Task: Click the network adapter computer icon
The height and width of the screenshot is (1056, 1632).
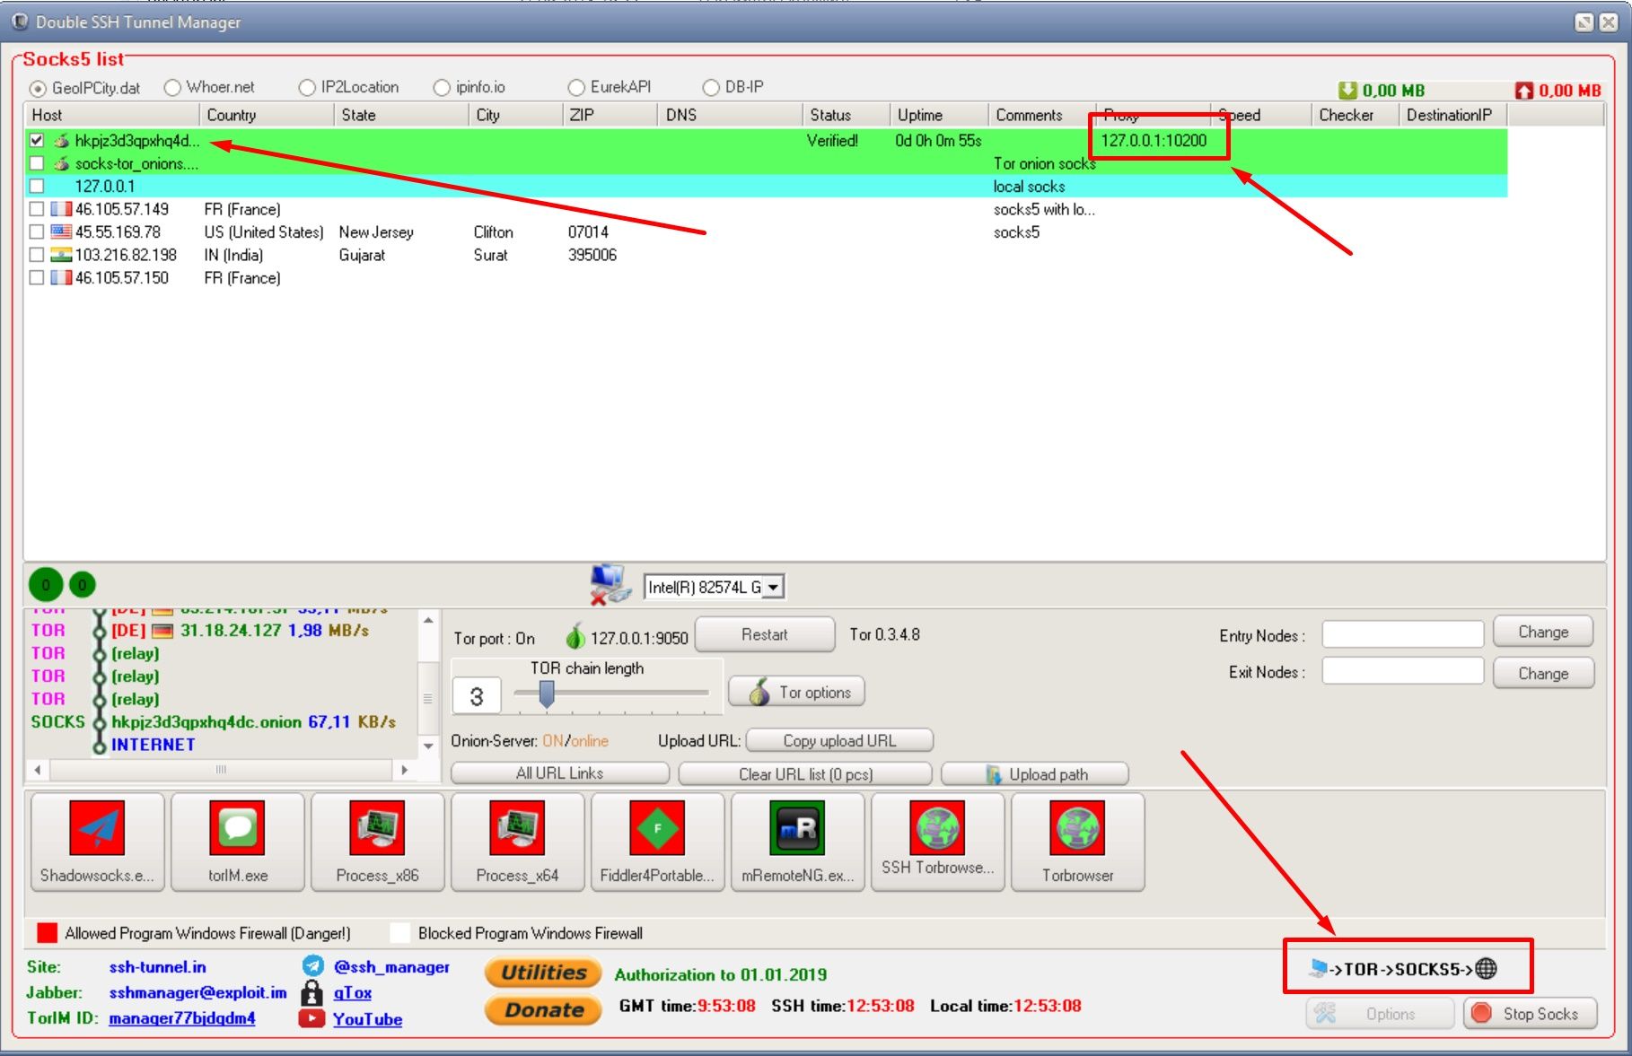Action: (x=610, y=584)
